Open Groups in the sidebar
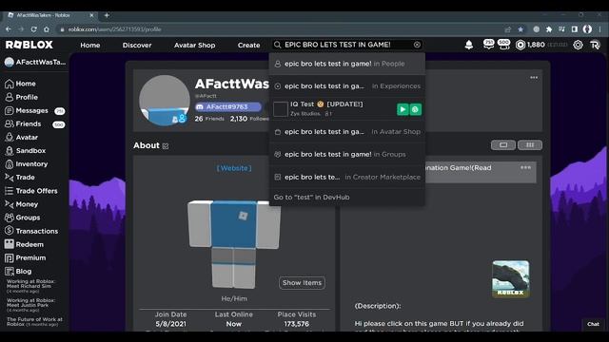The height and width of the screenshot is (342, 609). pos(23,218)
